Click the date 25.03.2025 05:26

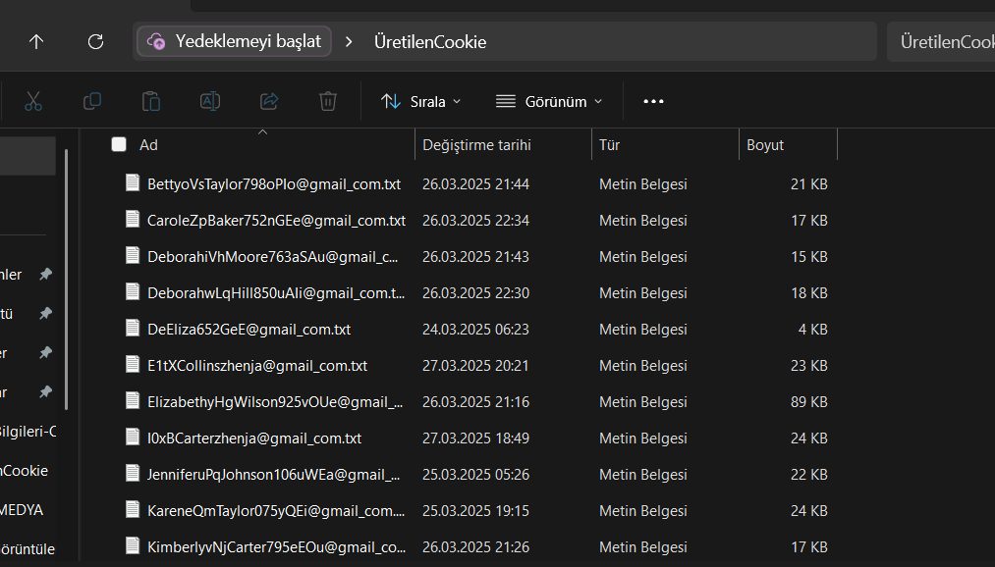(x=476, y=475)
